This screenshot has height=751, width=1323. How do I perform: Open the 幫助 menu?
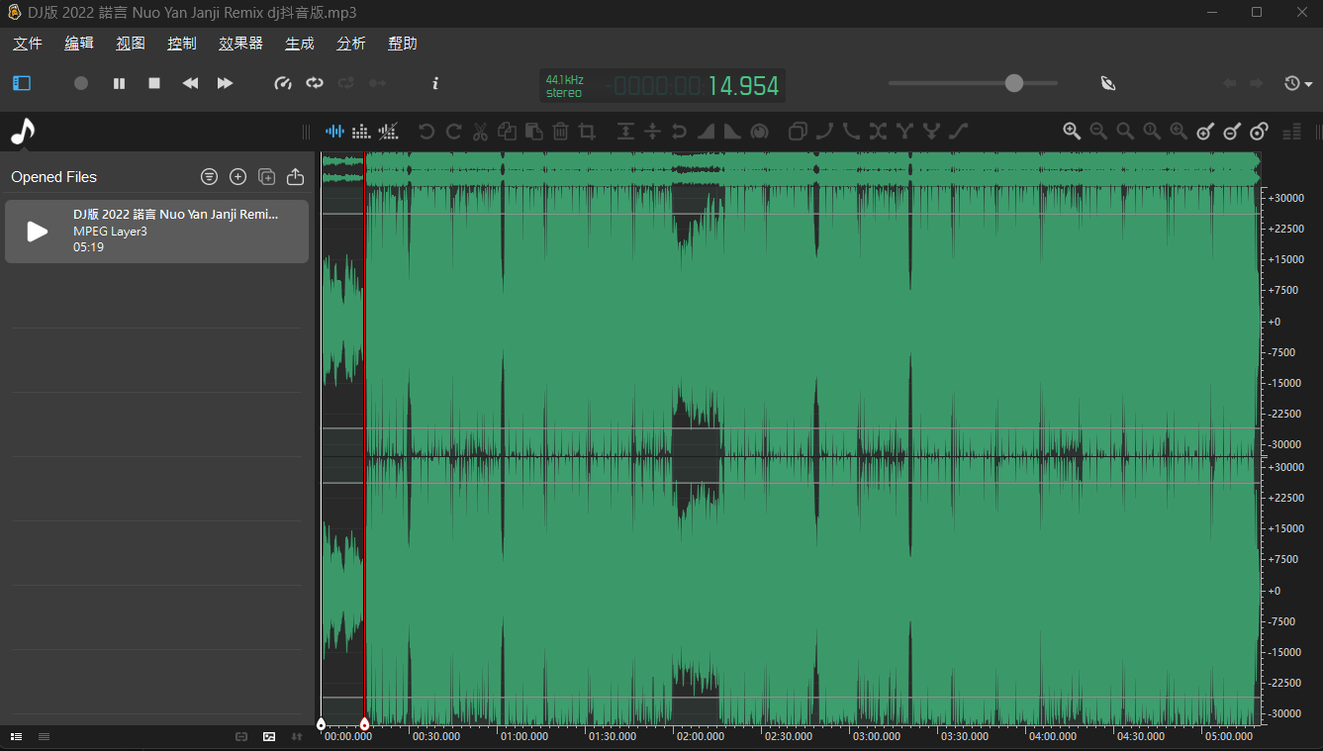click(x=403, y=44)
